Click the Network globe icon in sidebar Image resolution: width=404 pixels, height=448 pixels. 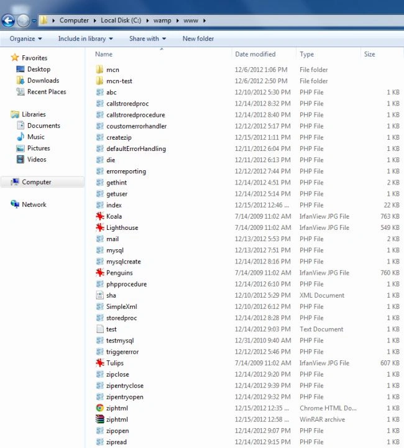(15, 204)
